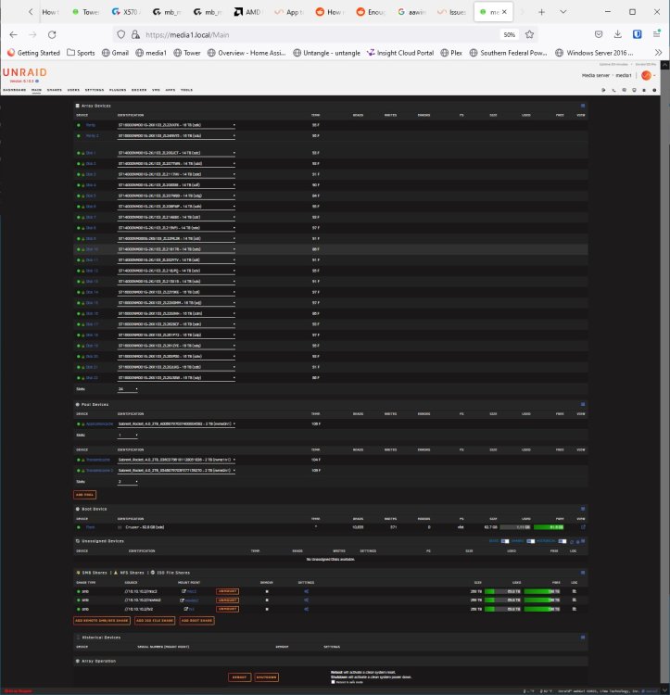
Task: Open Disk 1 identification dropdown
Action: [x=176, y=153]
